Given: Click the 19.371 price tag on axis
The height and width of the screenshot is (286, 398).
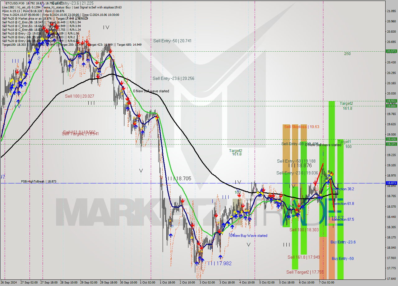Looking at the screenshot, I should [x=391, y=144].
